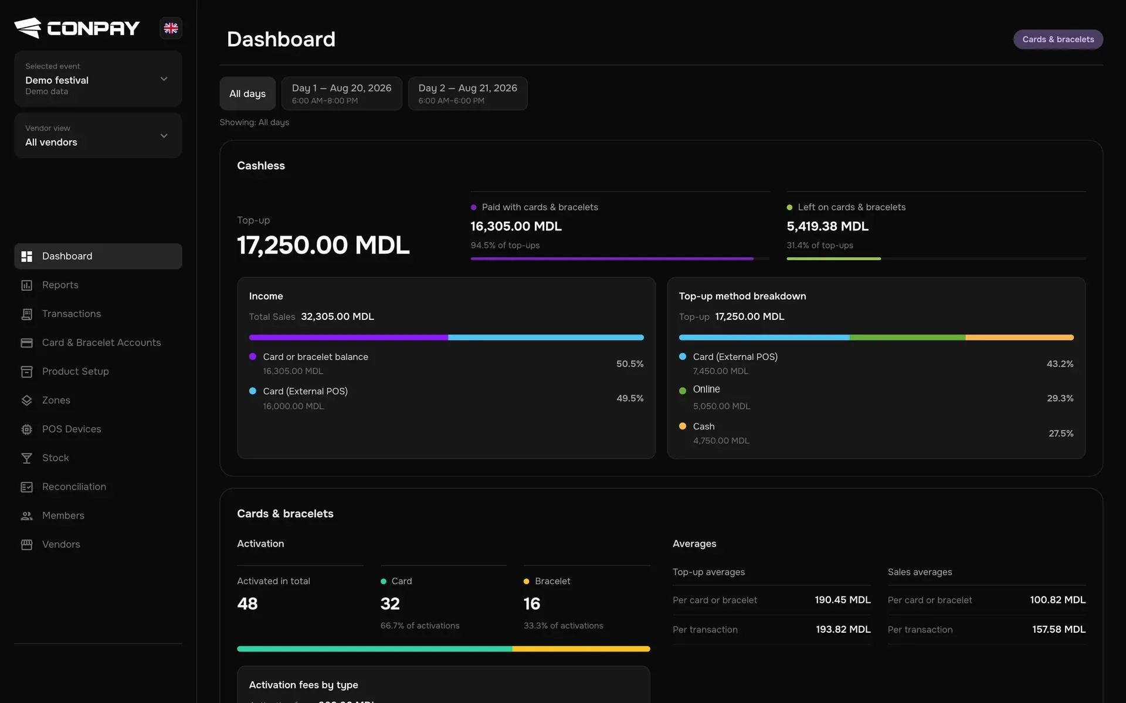Open Card & Bracelet Accounts
Image resolution: width=1126 pixels, height=703 pixels.
98,342
